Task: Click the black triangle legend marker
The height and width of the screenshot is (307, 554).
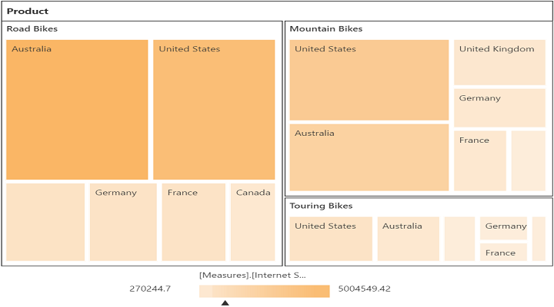Action: point(225,303)
